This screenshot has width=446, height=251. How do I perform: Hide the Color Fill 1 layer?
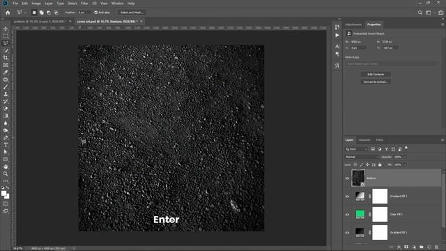point(347,215)
